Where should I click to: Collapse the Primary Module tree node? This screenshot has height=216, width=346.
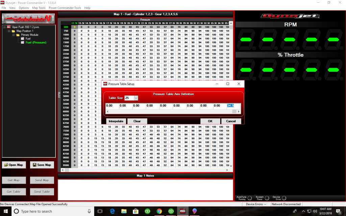[14, 35]
